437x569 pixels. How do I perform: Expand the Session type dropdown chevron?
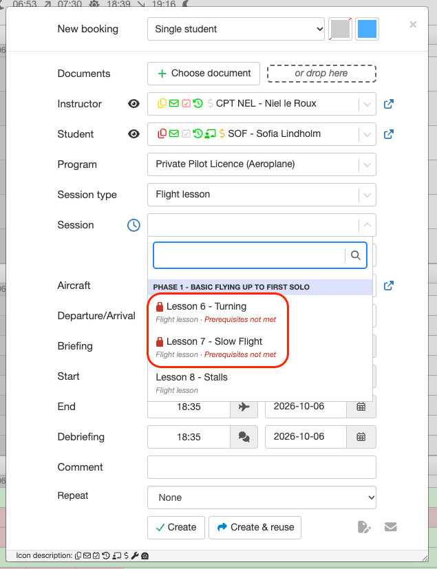[367, 195]
